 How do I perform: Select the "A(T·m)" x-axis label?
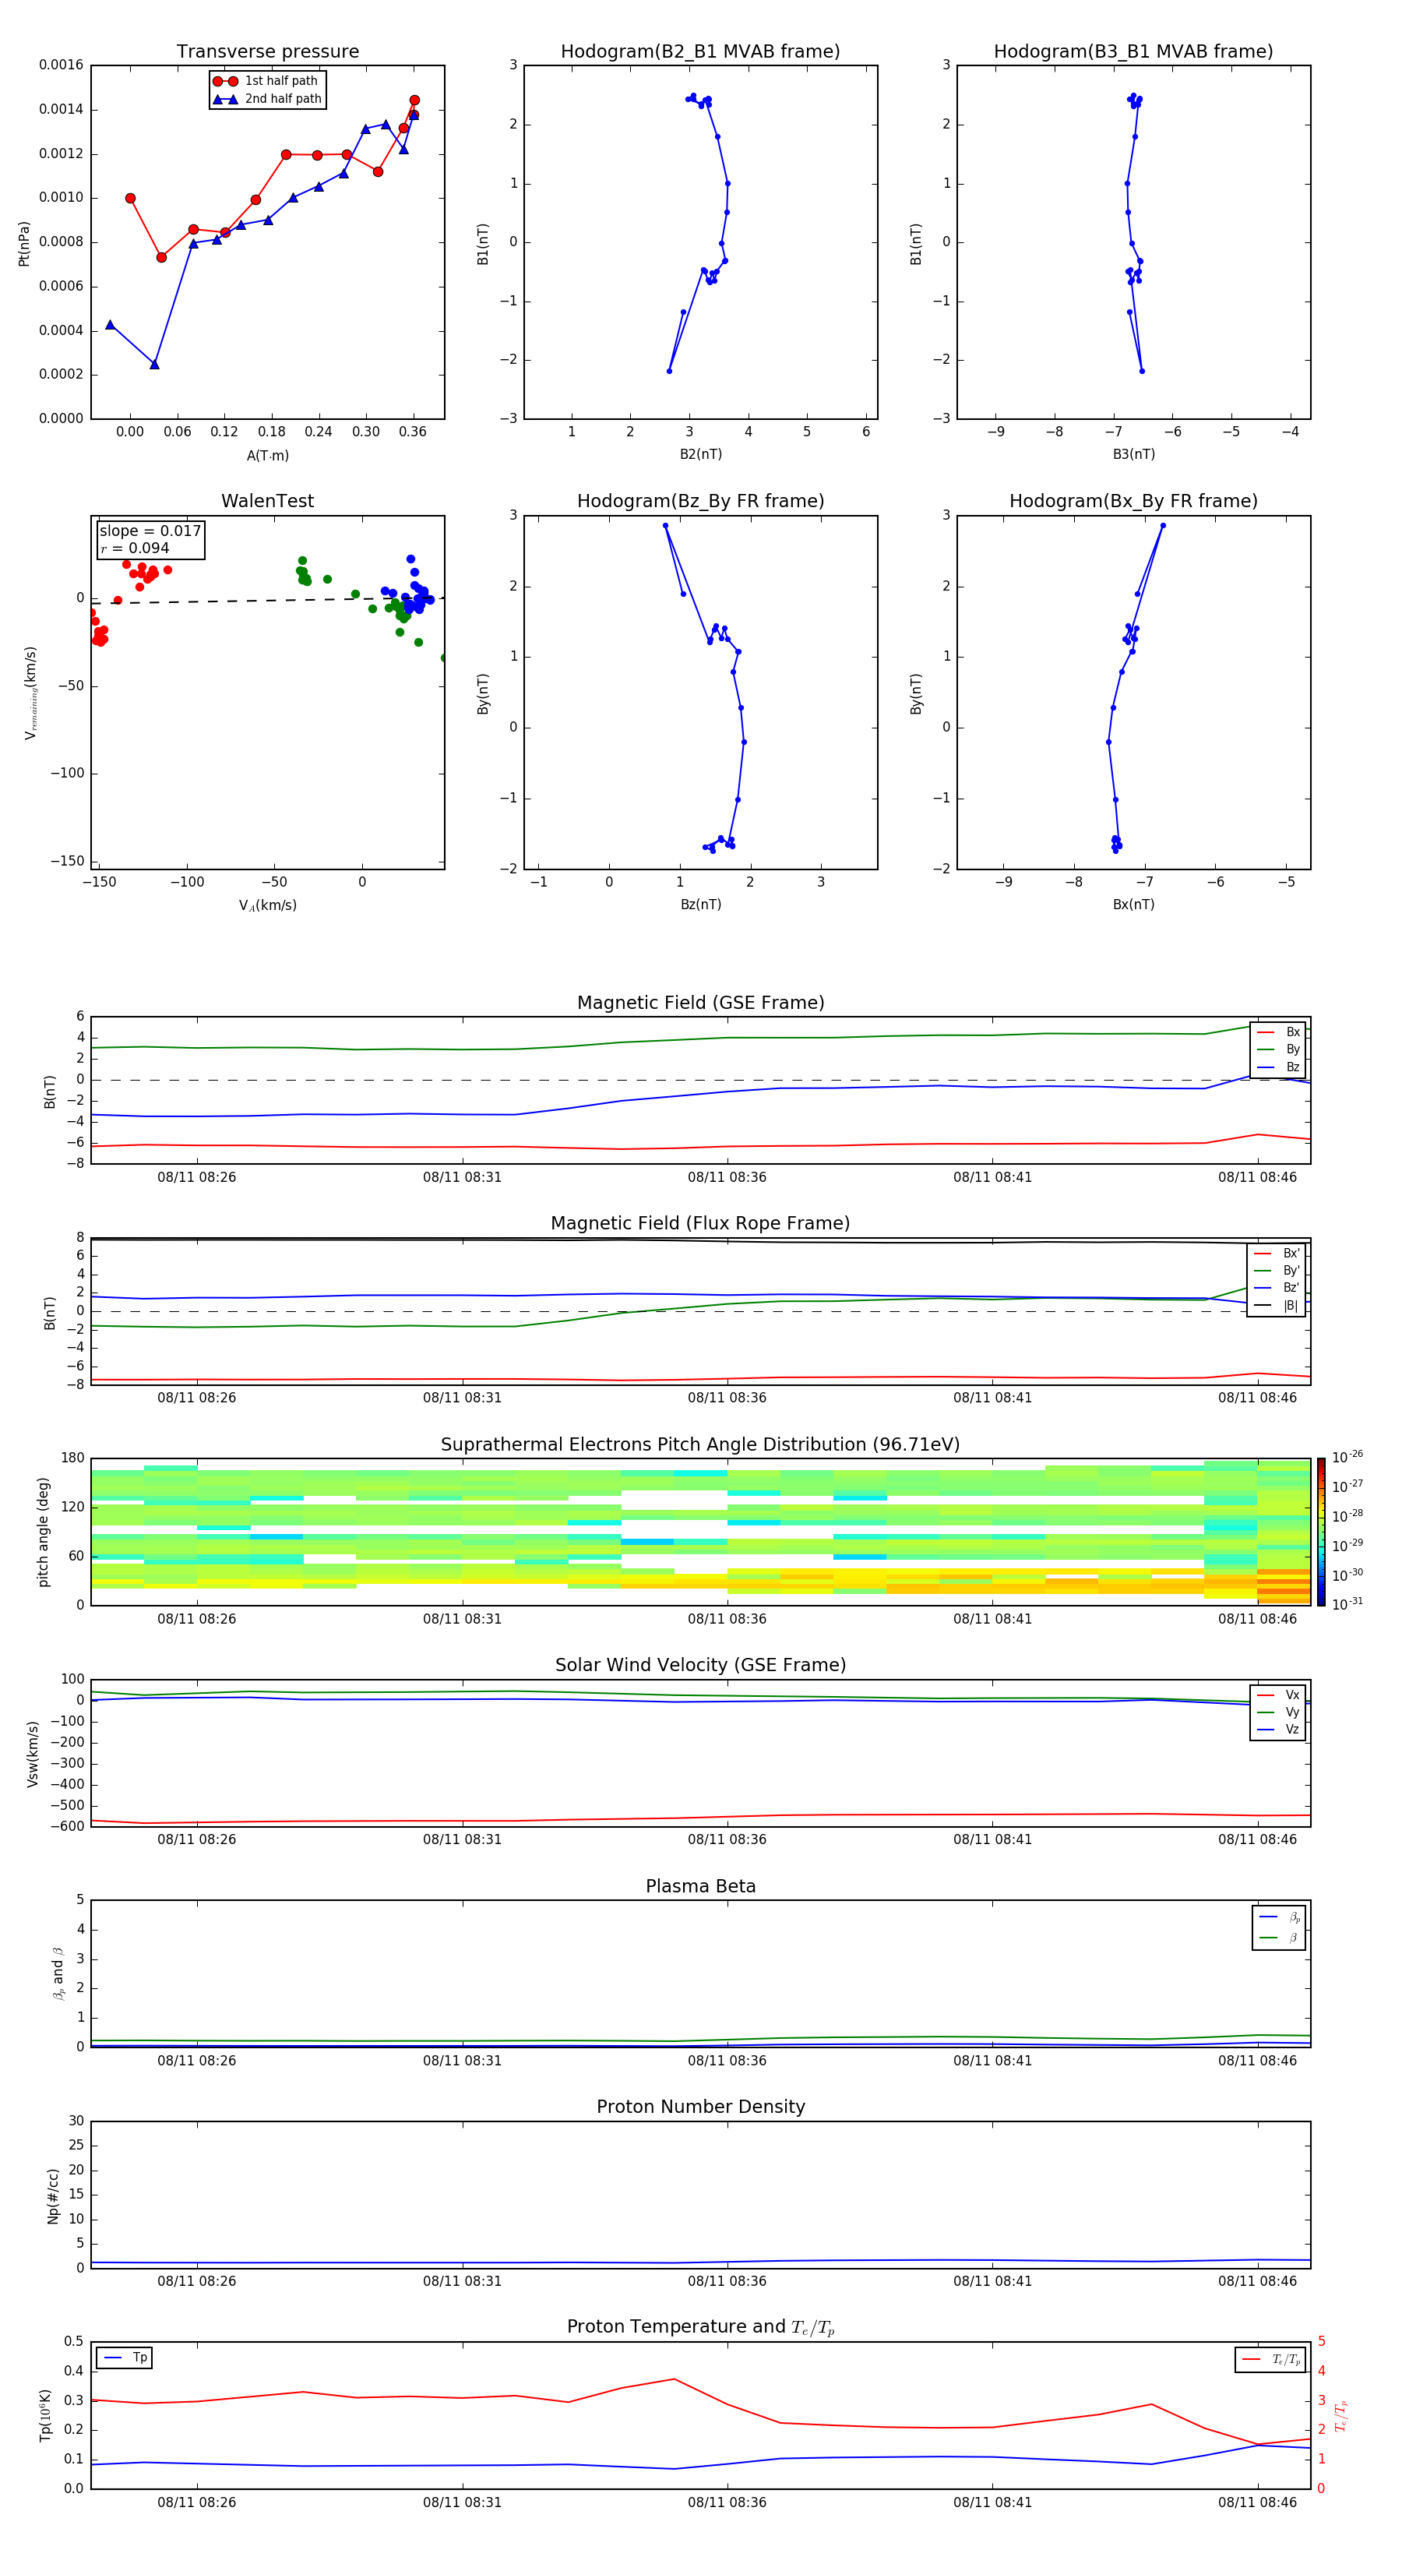pos(267,456)
